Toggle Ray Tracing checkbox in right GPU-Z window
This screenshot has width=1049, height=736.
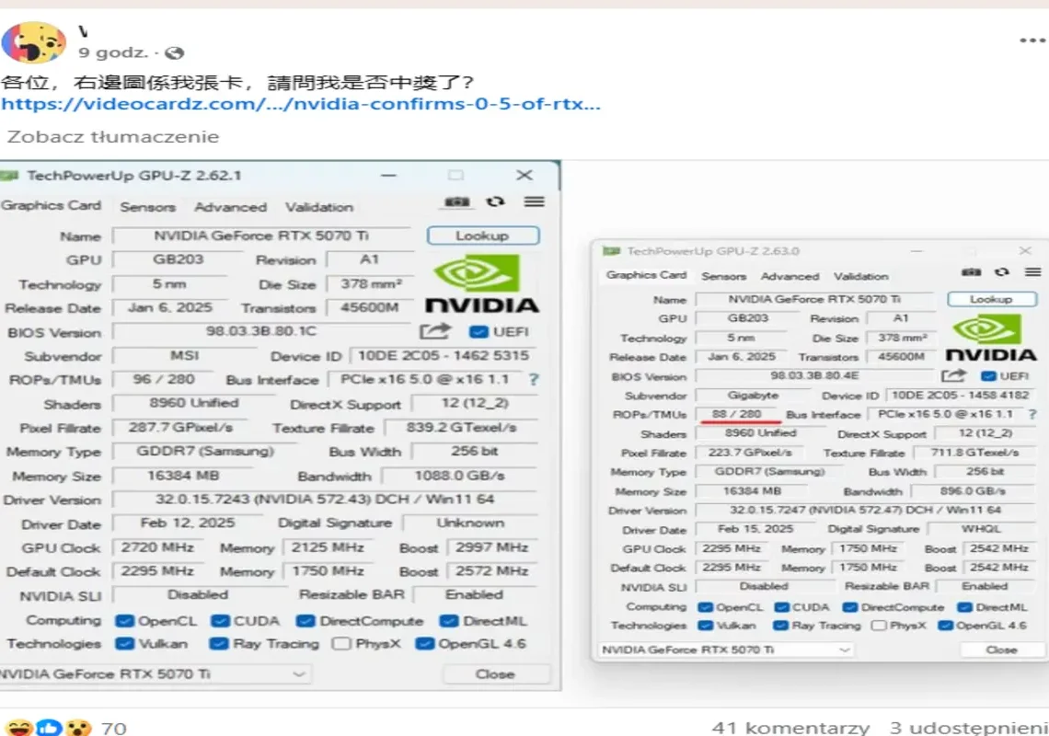[x=780, y=626]
